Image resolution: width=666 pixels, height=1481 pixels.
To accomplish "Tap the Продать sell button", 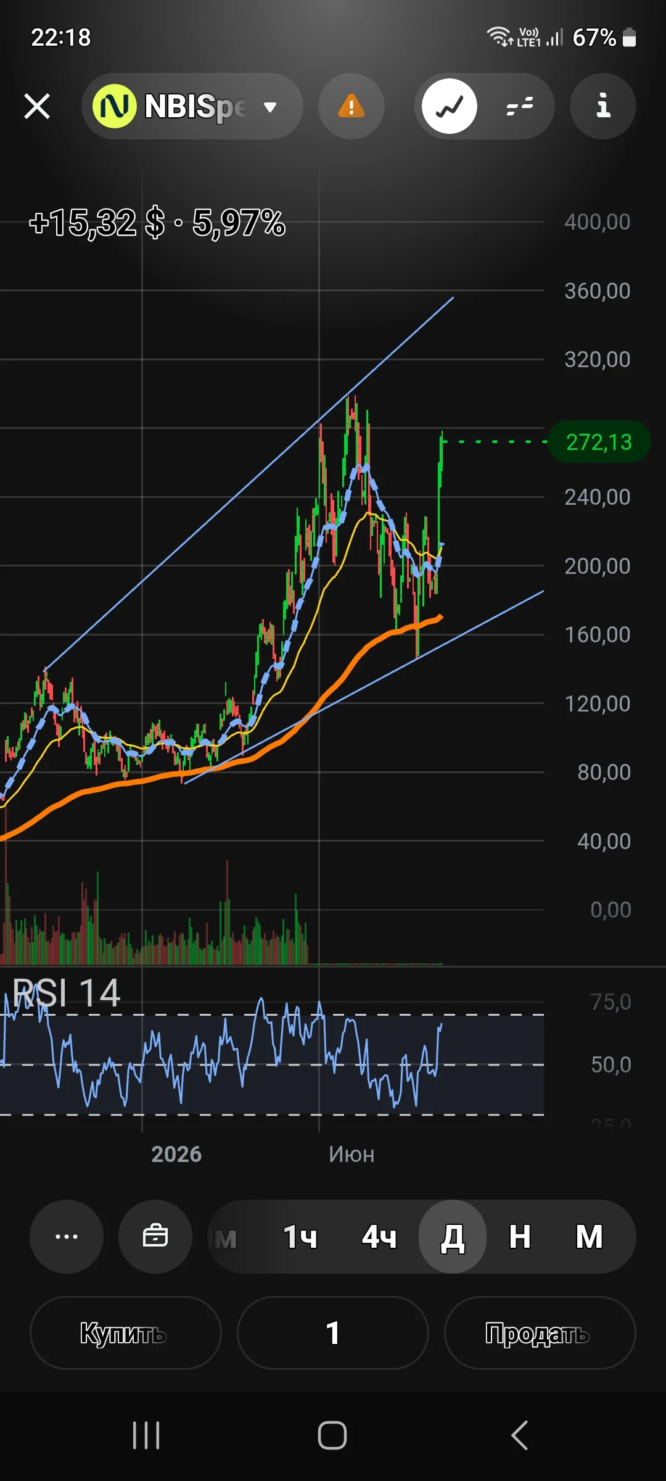I will point(540,1333).
